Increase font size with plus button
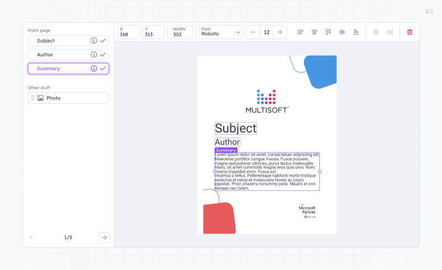Viewport: 442px width, 270px height. (x=280, y=32)
